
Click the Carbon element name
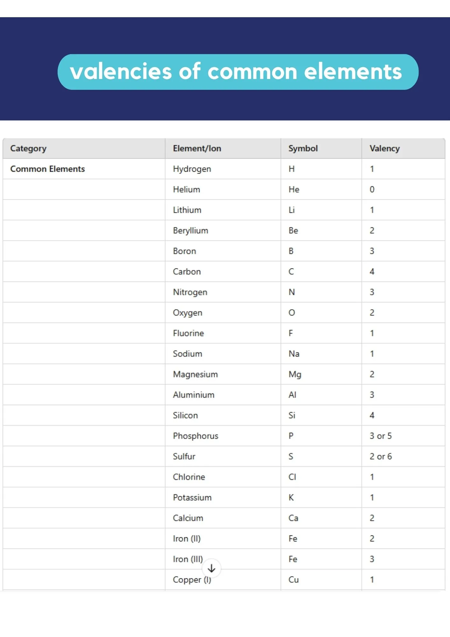[x=187, y=272]
